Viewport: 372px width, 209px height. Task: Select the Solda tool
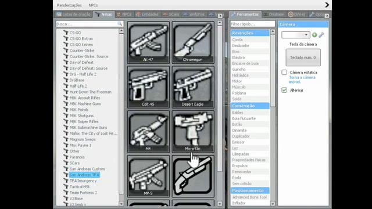(x=250, y=99)
